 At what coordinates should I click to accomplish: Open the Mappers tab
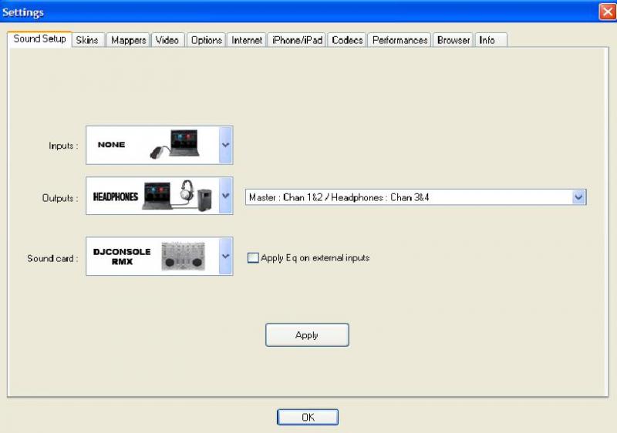(x=128, y=40)
